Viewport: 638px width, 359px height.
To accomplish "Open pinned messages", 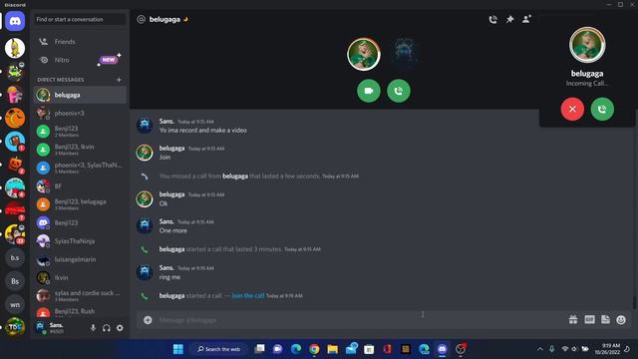I will click(509, 19).
